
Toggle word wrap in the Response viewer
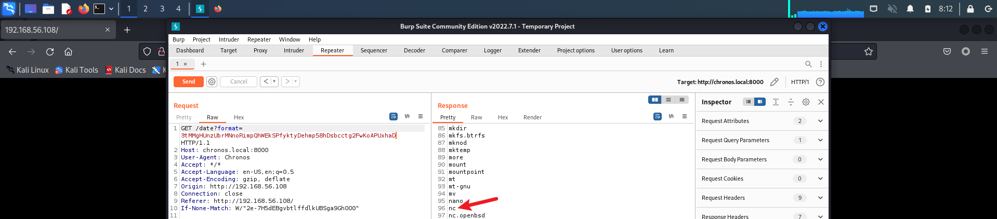pyautogui.click(x=658, y=116)
